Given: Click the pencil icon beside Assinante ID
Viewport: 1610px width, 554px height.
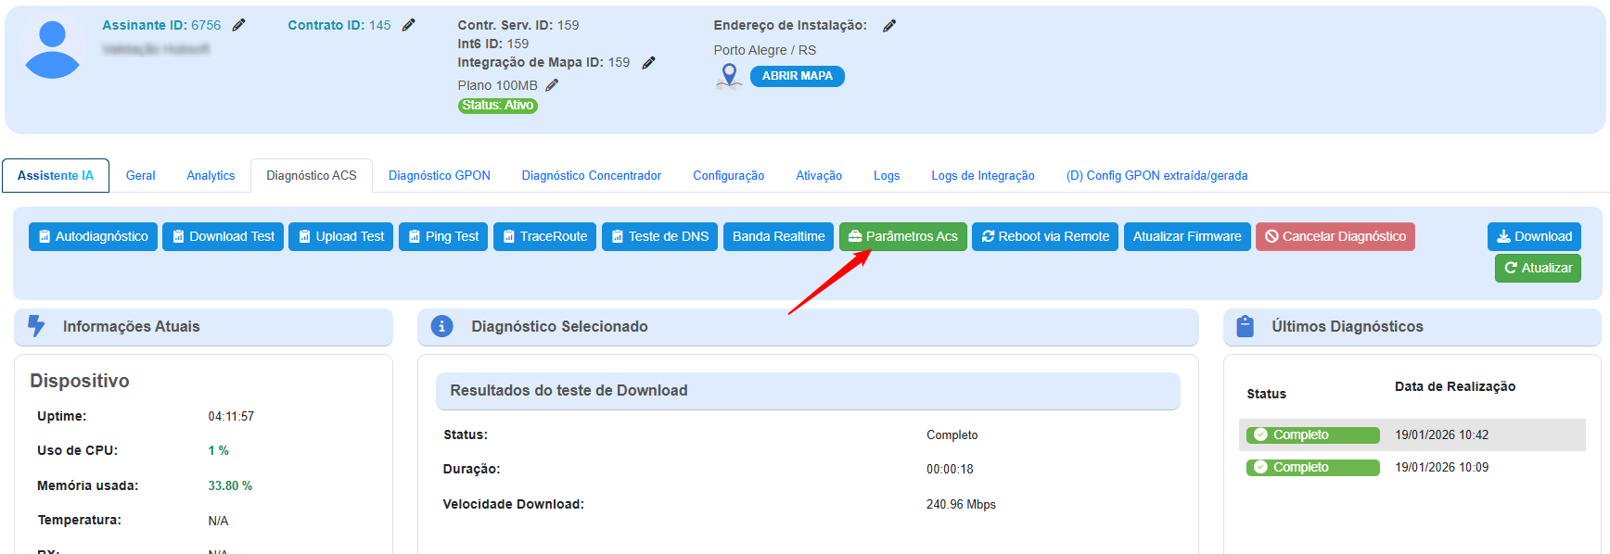Looking at the screenshot, I should (x=238, y=25).
